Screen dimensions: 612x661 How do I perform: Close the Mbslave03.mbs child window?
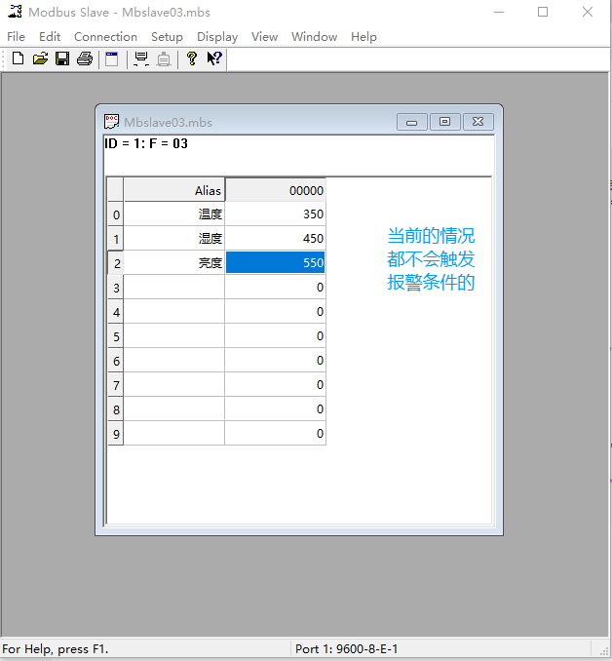coord(478,122)
